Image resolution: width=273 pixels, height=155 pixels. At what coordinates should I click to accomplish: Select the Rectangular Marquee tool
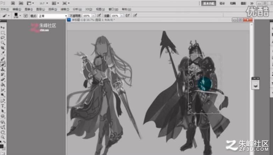point(2,33)
